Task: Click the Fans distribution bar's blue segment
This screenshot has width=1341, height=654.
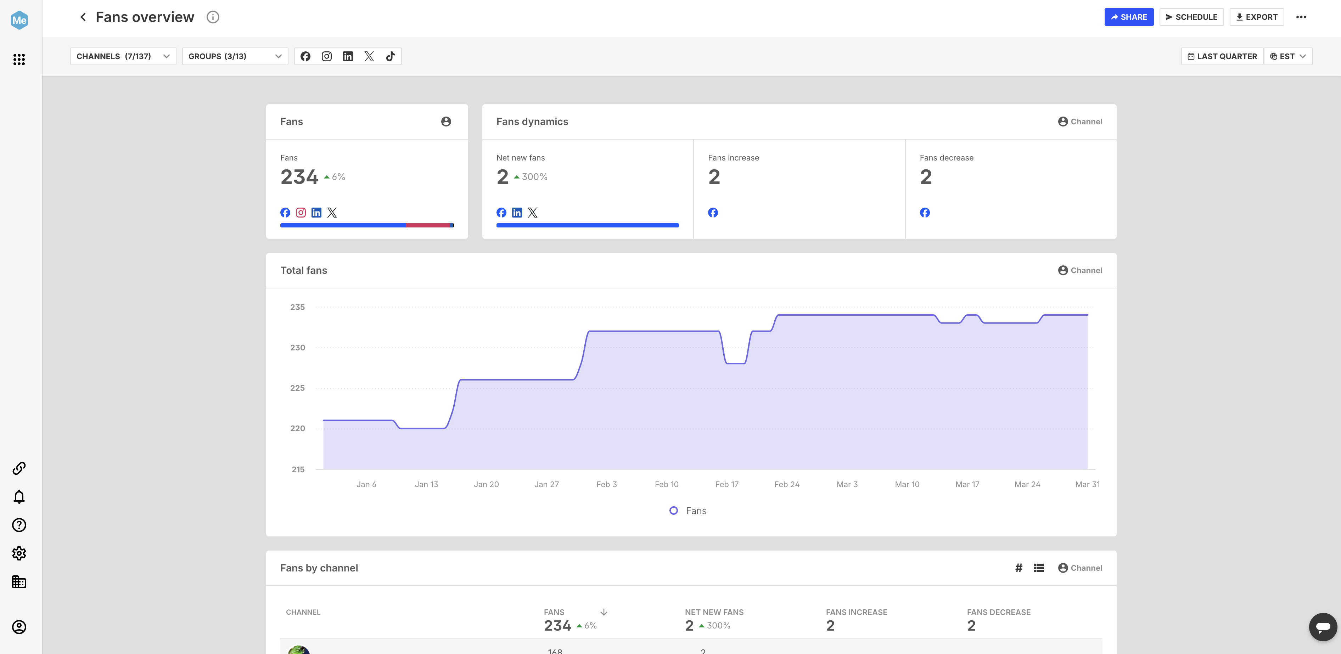Action: pyautogui.click(x=343, y=225)
